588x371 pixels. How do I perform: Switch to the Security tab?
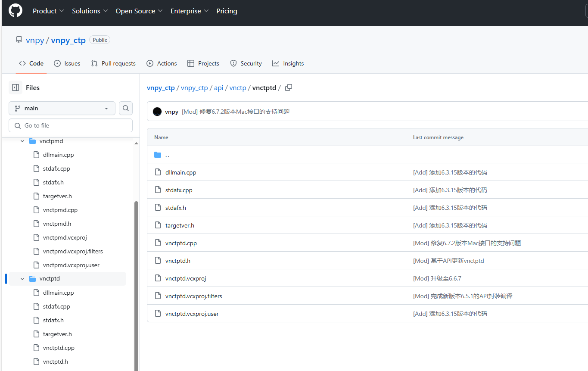246,63
